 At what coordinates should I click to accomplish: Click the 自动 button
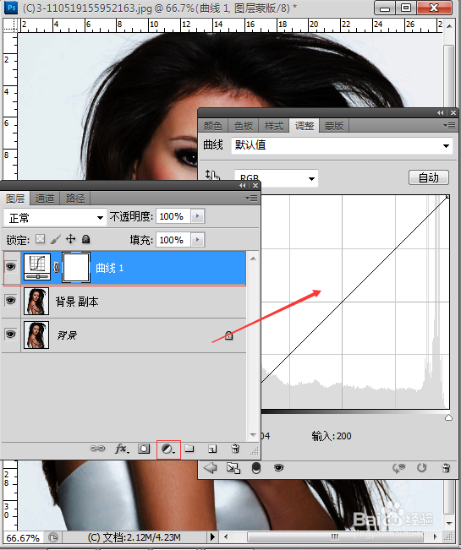[x=429, y=177]
